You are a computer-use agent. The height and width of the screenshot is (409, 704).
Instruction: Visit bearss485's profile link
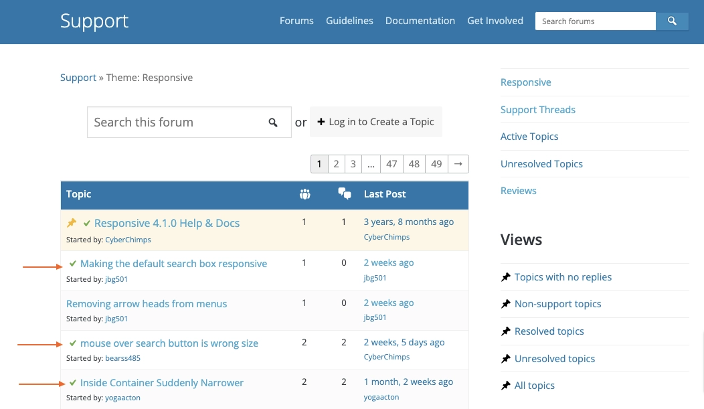click(122, 358)
